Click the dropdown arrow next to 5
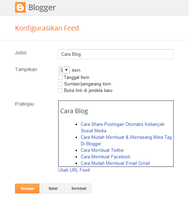Viewport: 189px width, 200px height. pos(66,70)
